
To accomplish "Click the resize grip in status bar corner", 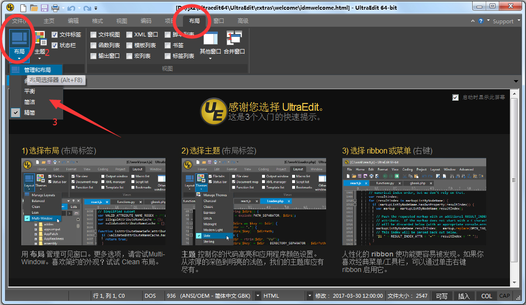I will [x=518, y=297].
